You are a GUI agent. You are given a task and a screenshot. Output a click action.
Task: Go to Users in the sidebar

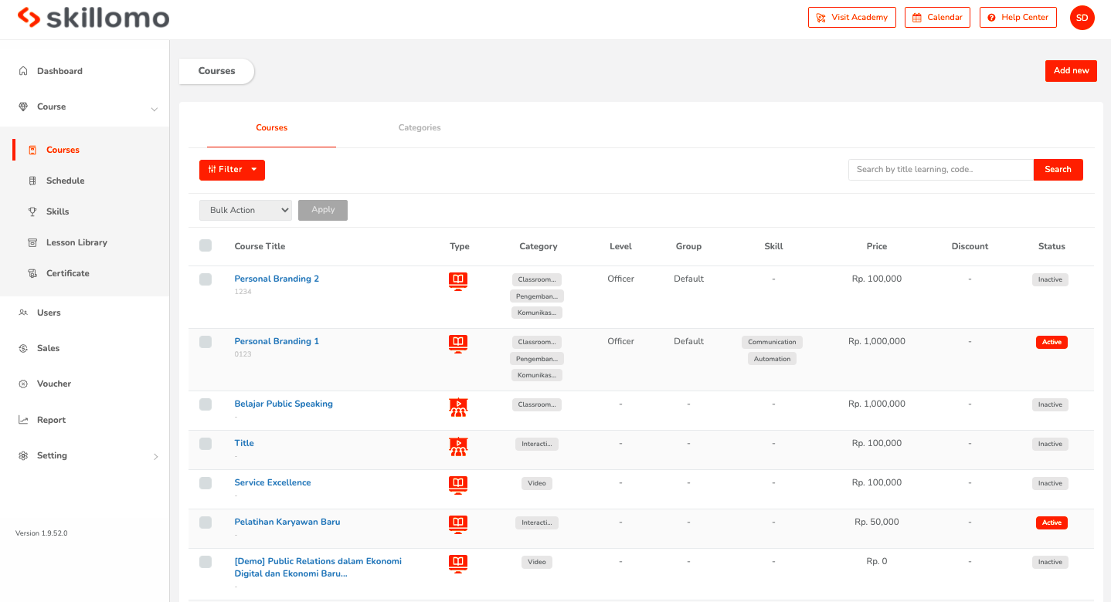(x=49, y=313)
